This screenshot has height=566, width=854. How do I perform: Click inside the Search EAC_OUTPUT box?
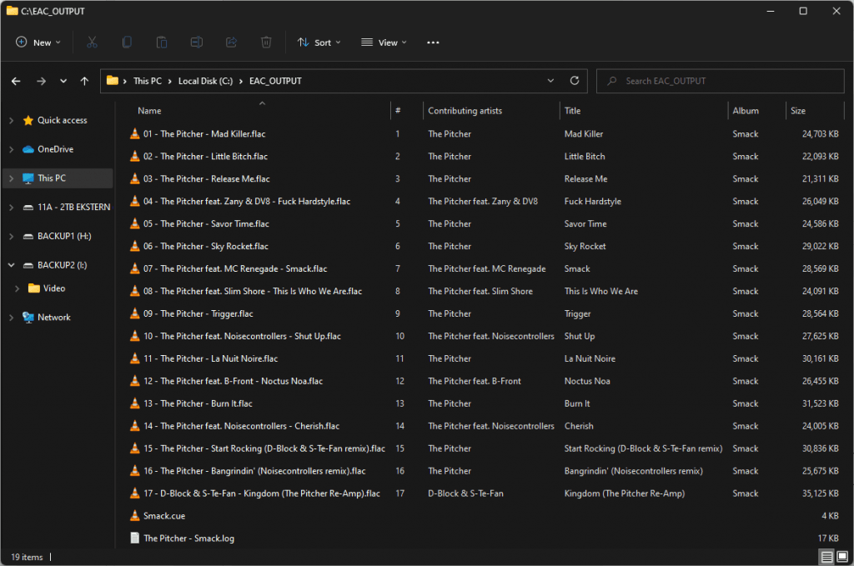click(x=720, y=81)
